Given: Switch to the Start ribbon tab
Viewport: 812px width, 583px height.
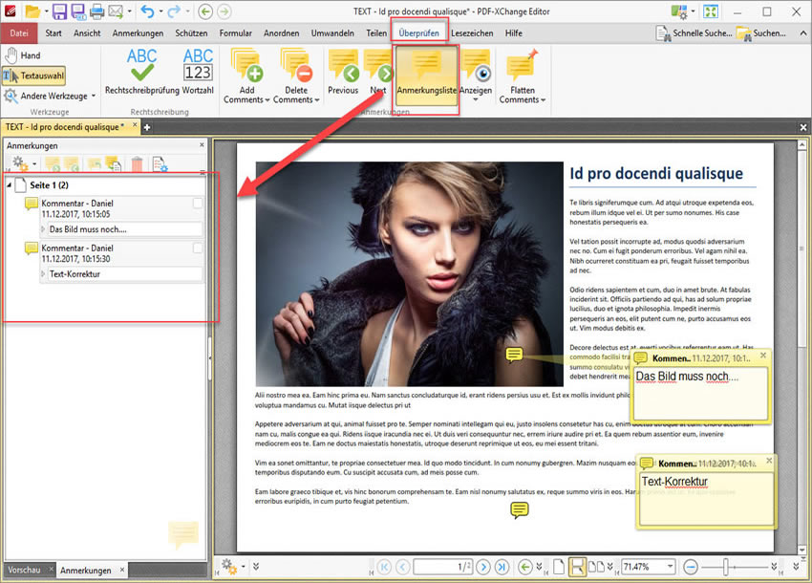Looking at the screenshot, I should 53,33.
